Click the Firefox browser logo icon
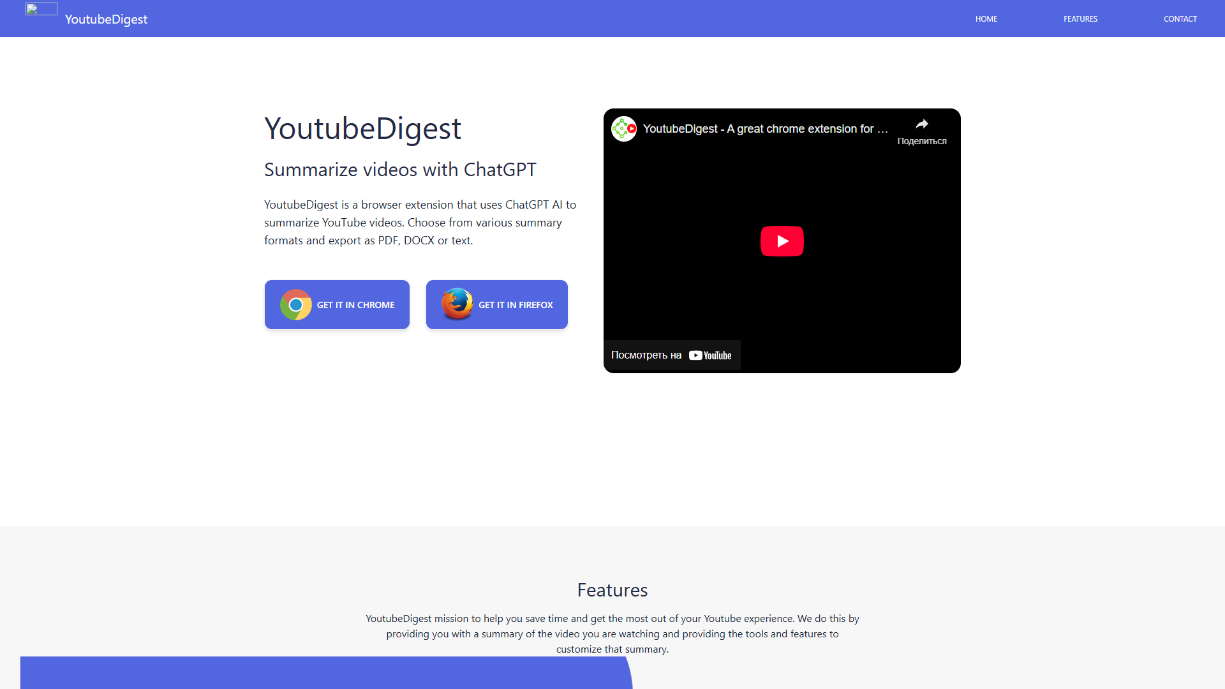Viewport: 1225px width, 689px height. (x=457, y=304)
